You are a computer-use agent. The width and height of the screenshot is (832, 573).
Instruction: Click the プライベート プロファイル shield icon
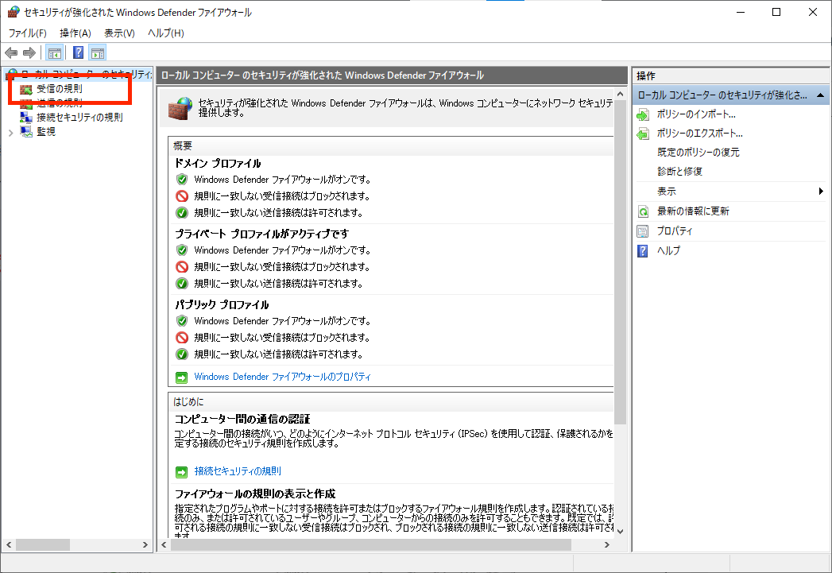[x=182, y=250]
